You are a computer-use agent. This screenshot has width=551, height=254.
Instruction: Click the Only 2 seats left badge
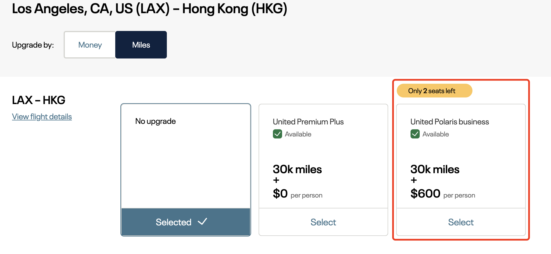(434, 91)
